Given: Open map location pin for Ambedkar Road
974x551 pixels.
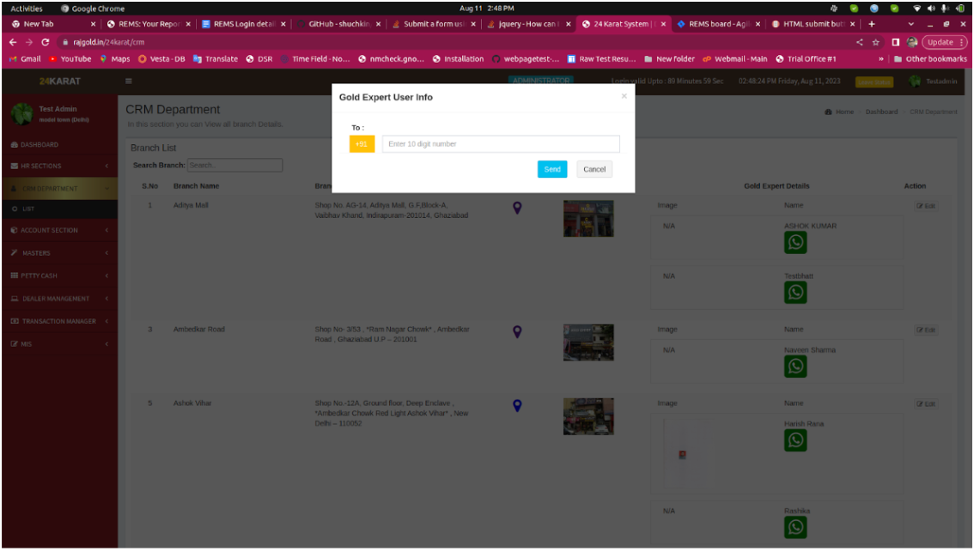Looking at the screenshot, I should (x=517, y=331).
